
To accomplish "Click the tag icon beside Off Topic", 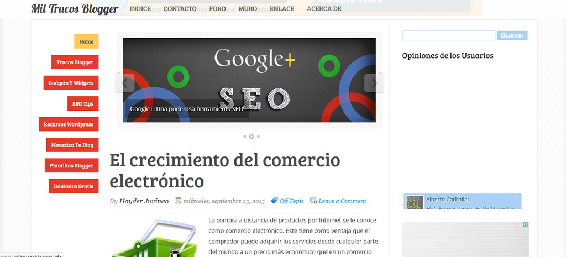I will (274, 201).
